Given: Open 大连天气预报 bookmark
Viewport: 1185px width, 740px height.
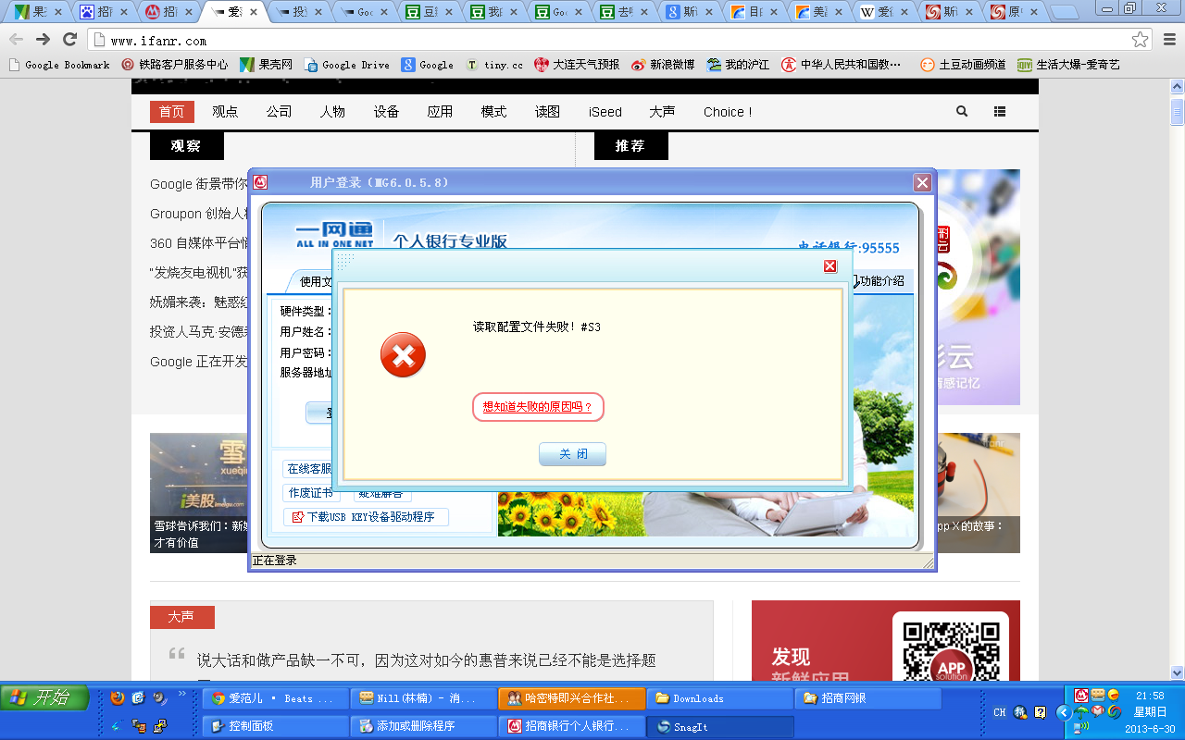Looking at the screenshot, I should [577, 65].
